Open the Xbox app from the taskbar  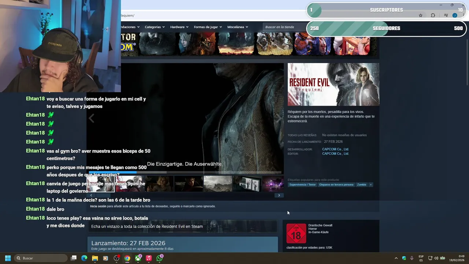pyautogui.click(x=138, y=258)
